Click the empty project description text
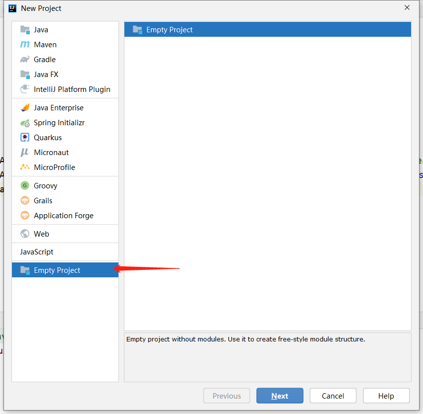The width and height of the screenshot is (423, 414). [245, 339]
